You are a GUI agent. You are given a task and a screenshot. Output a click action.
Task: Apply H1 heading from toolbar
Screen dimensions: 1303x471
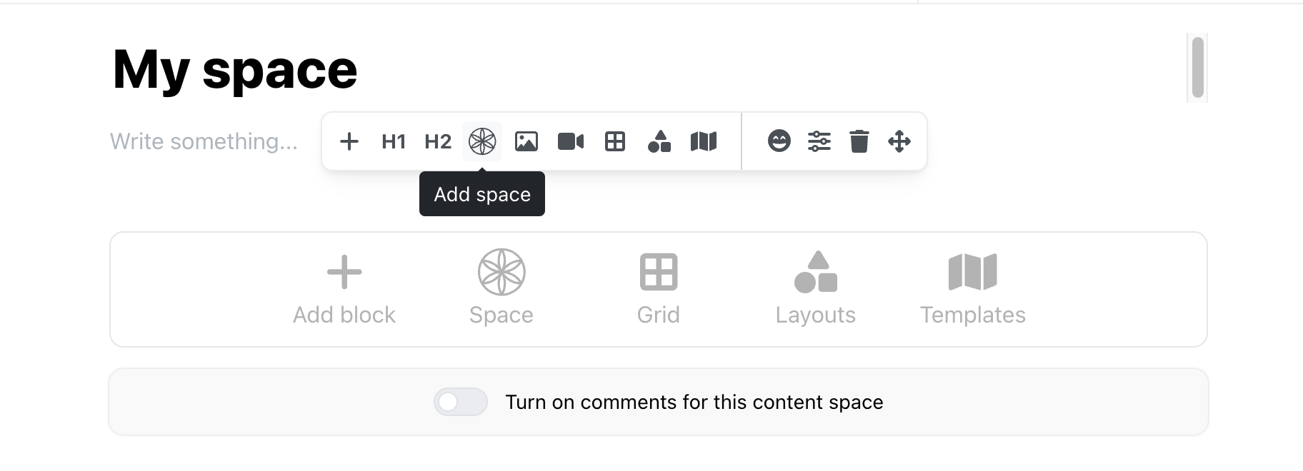(394, 141)
